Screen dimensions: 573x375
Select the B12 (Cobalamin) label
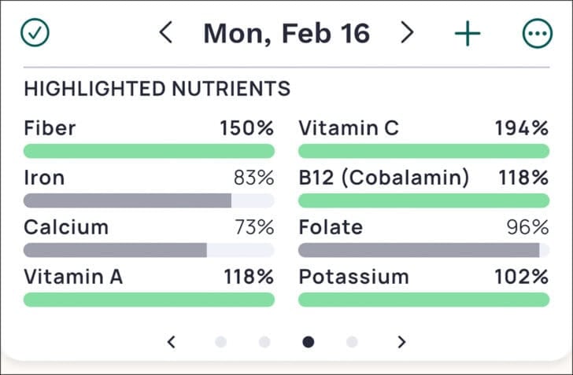point(383,178)
